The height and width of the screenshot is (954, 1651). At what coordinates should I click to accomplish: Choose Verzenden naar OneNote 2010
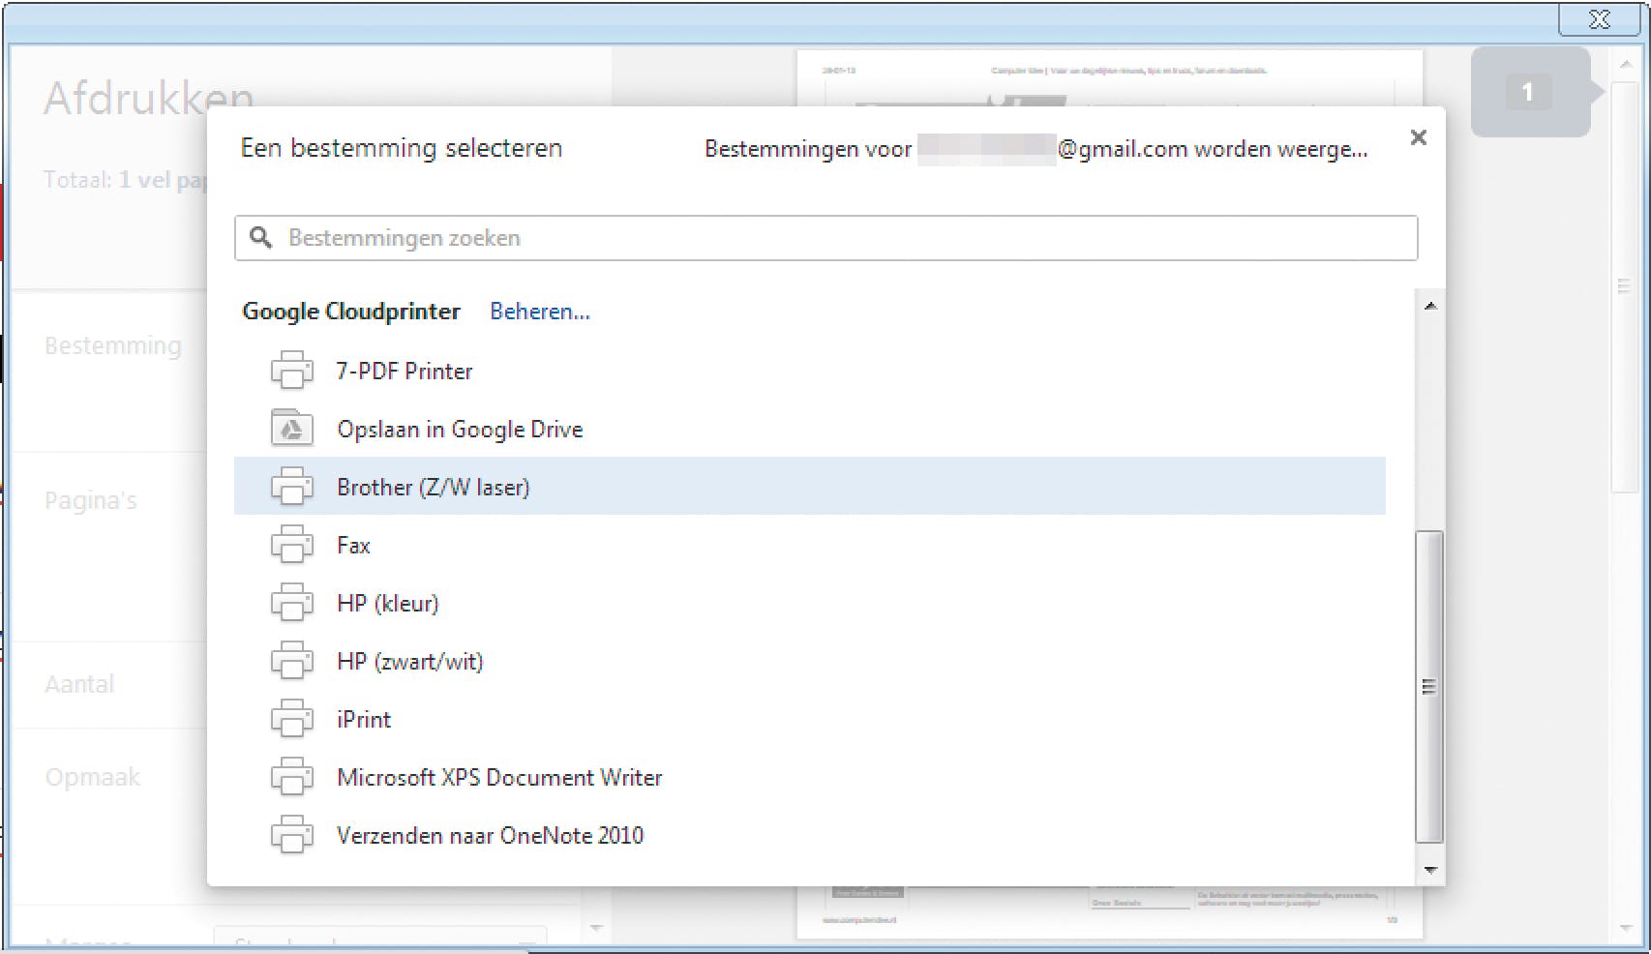tap(810, 835)
